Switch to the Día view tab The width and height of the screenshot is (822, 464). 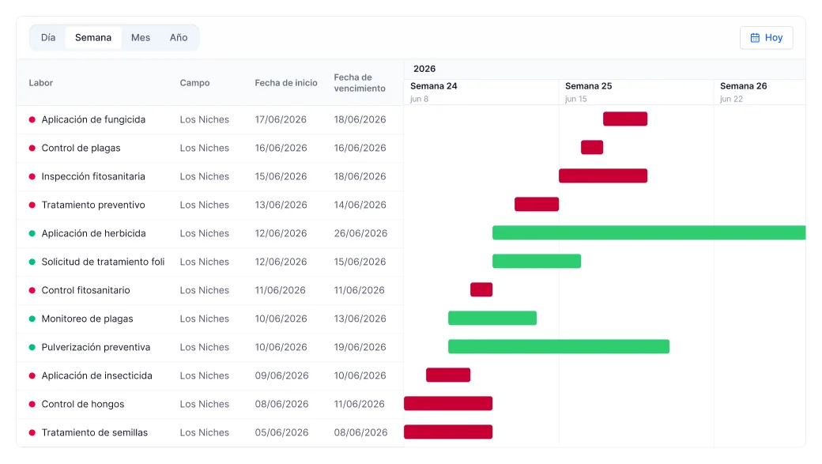click(48, 38)
